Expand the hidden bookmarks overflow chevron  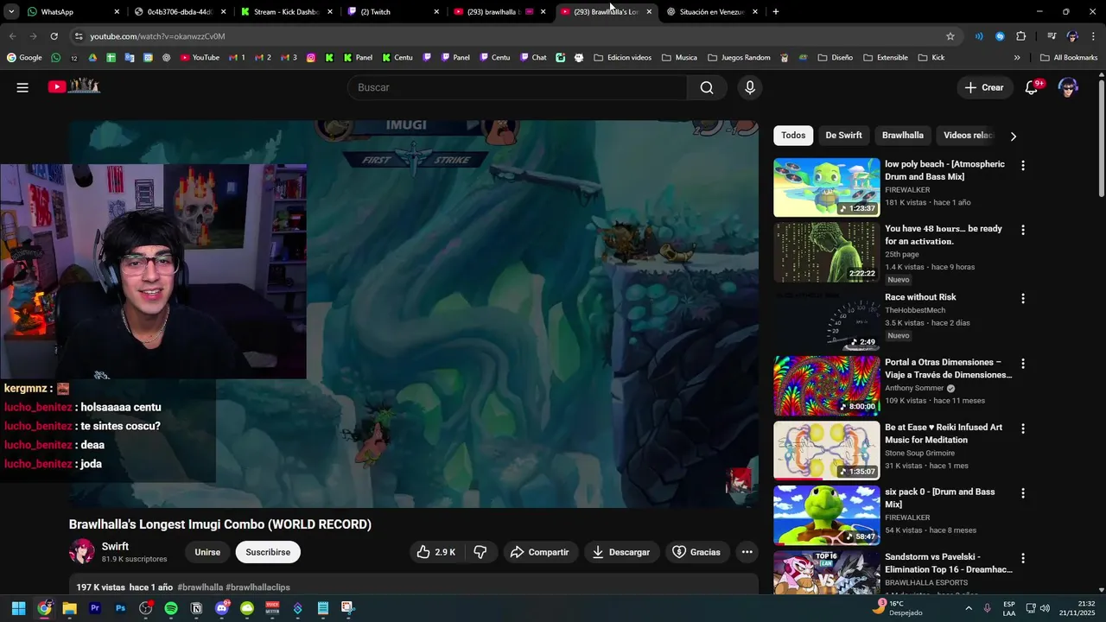tap(1017, 58)
